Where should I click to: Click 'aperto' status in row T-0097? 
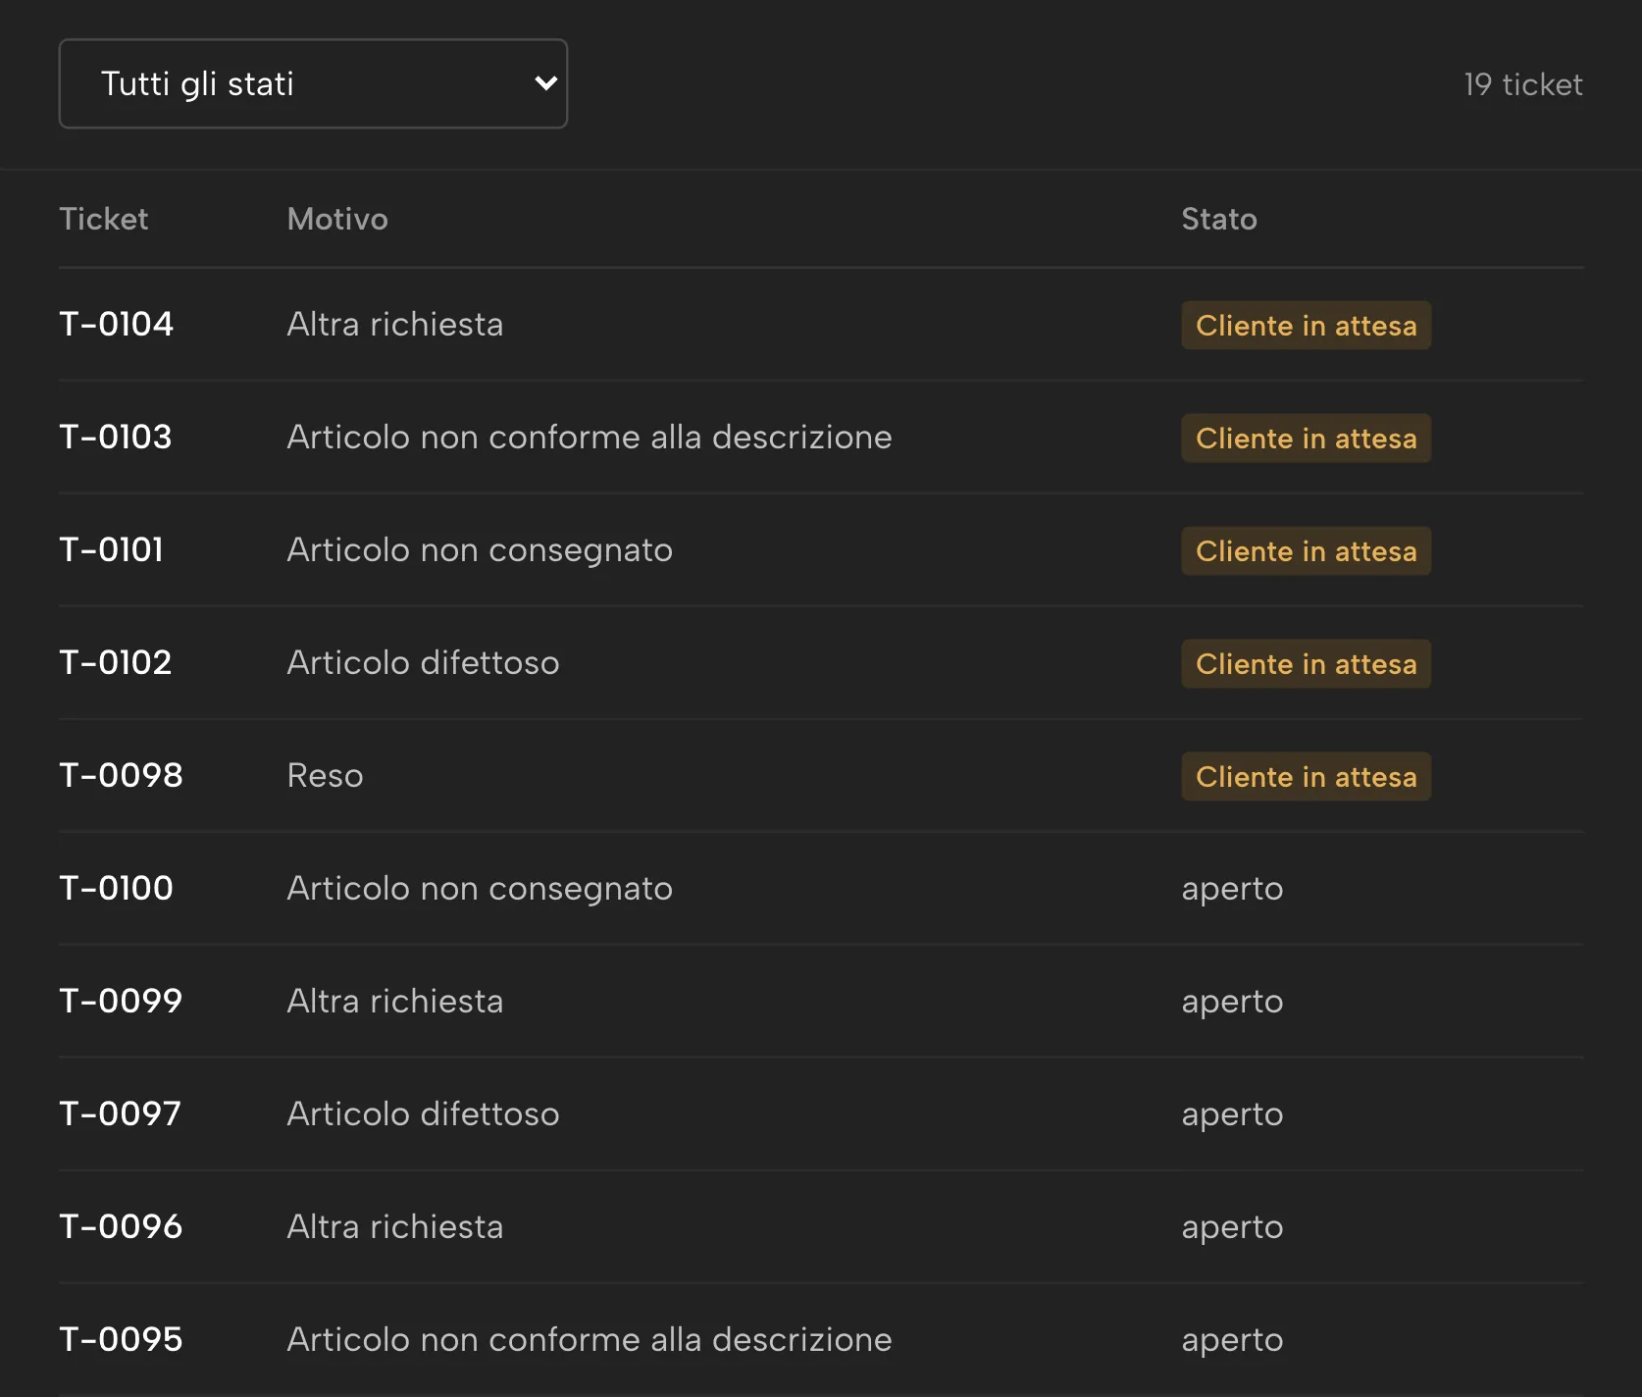[1232, 1114]
